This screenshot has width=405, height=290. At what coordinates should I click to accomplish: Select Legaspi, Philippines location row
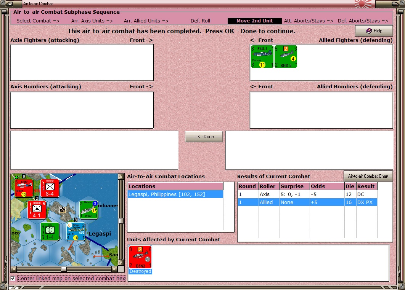(x=175, y=194)
